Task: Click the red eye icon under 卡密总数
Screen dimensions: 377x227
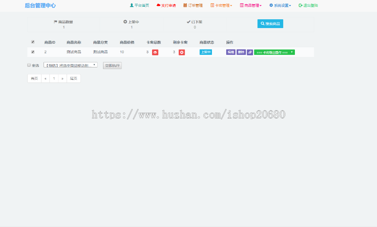Action: tap(155, 52)
